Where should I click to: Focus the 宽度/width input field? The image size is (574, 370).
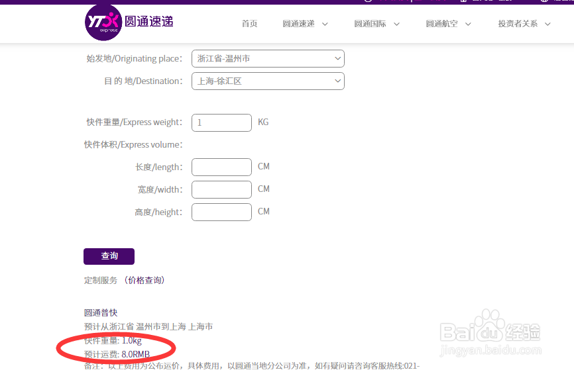221,189
